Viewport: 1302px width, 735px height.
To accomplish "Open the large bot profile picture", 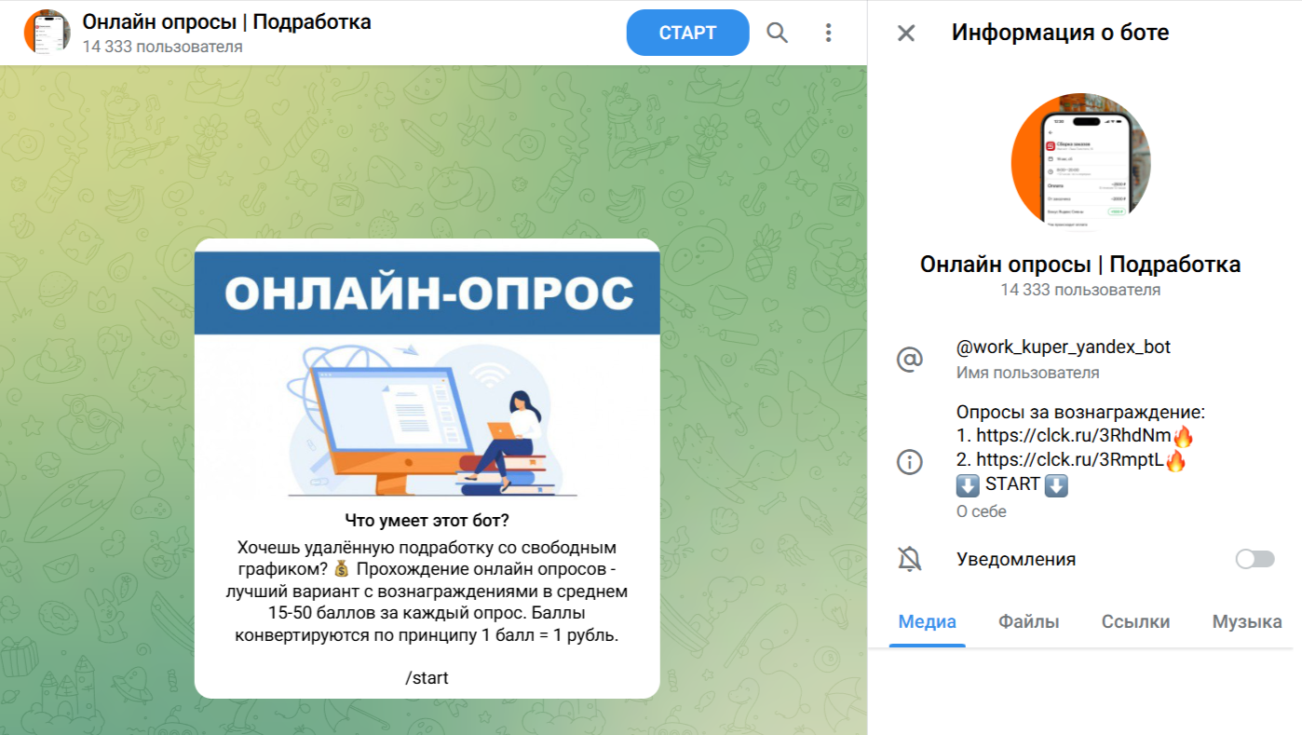I will (1080, 162).
